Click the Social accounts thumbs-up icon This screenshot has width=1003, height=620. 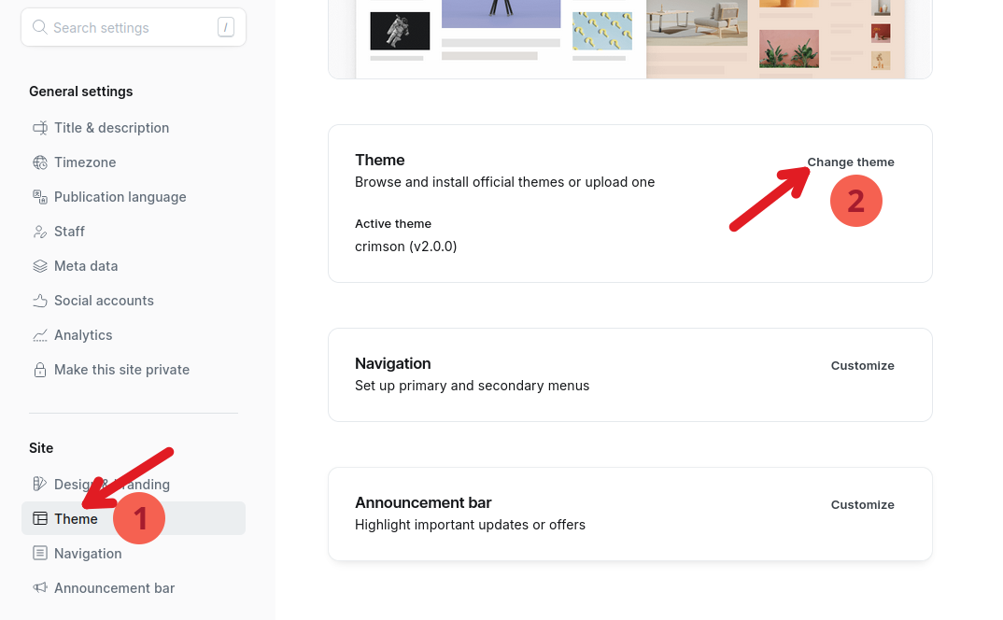click(40, 301)
